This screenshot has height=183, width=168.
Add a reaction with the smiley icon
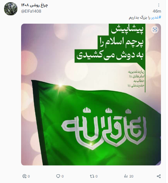[x=24, y=176]
